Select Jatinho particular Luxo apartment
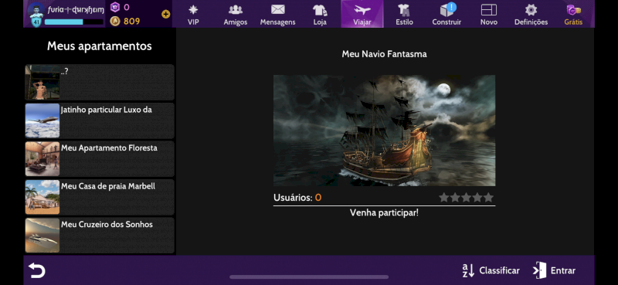This screenshot has height=285, width=618. tap(100, 120)
